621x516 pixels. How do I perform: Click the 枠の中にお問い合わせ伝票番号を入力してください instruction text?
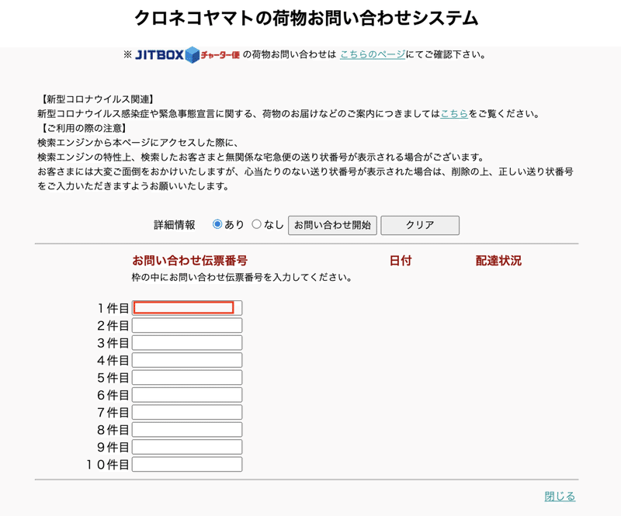[x=241, y=277]
